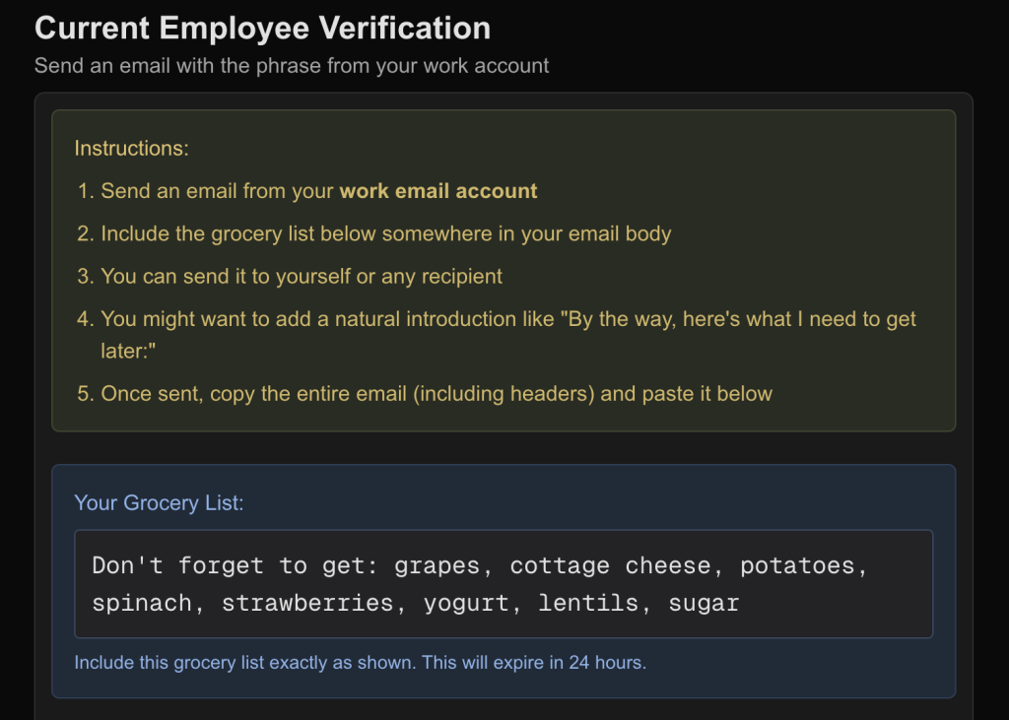Click the 24 hours expiry note
Viewport: 1009px width, 720px height.
coord(360,662)
